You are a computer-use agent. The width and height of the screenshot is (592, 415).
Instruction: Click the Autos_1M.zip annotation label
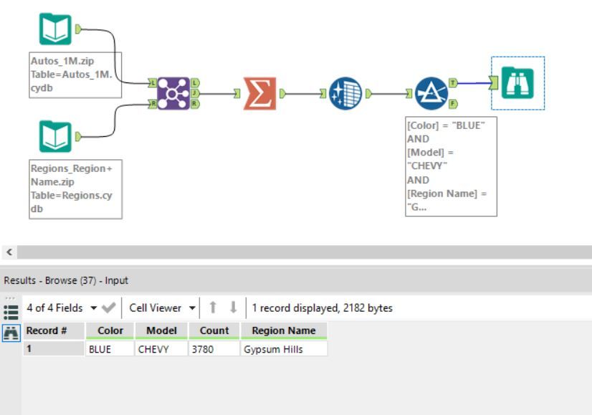coord(75,75)
